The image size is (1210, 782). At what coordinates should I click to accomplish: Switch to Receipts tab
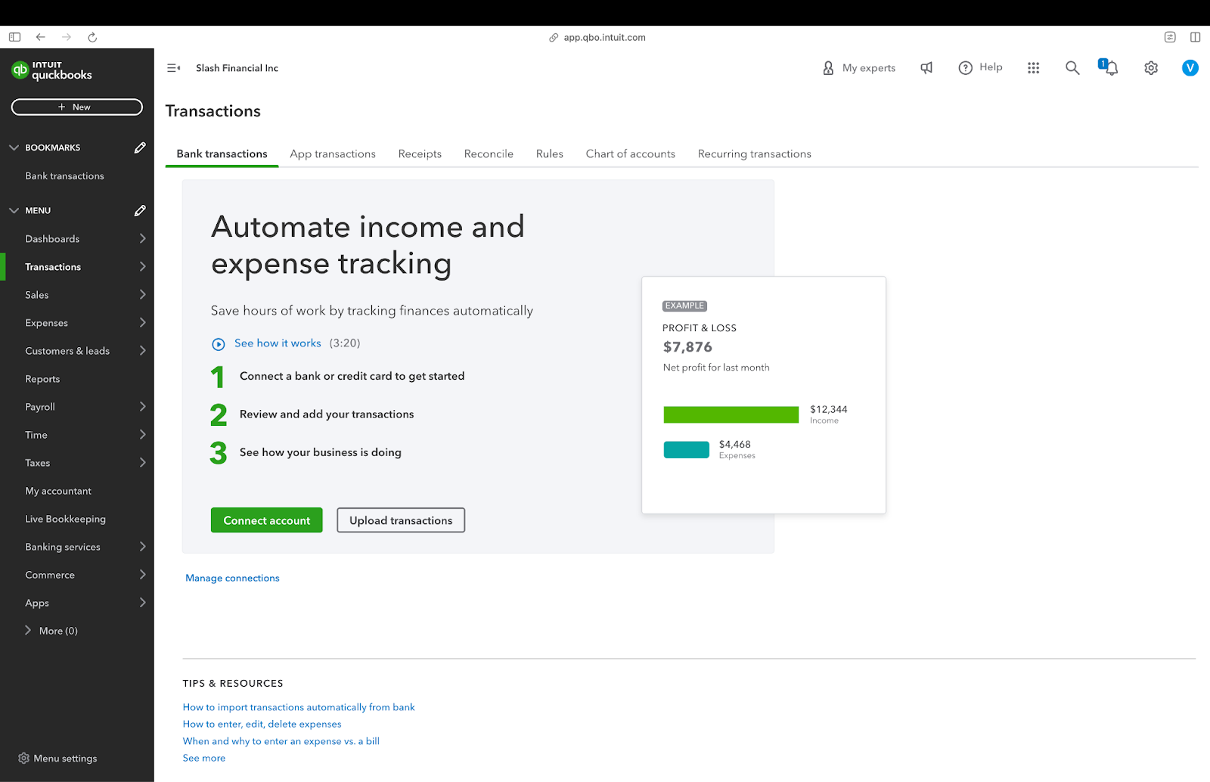(x=420, y=154)
